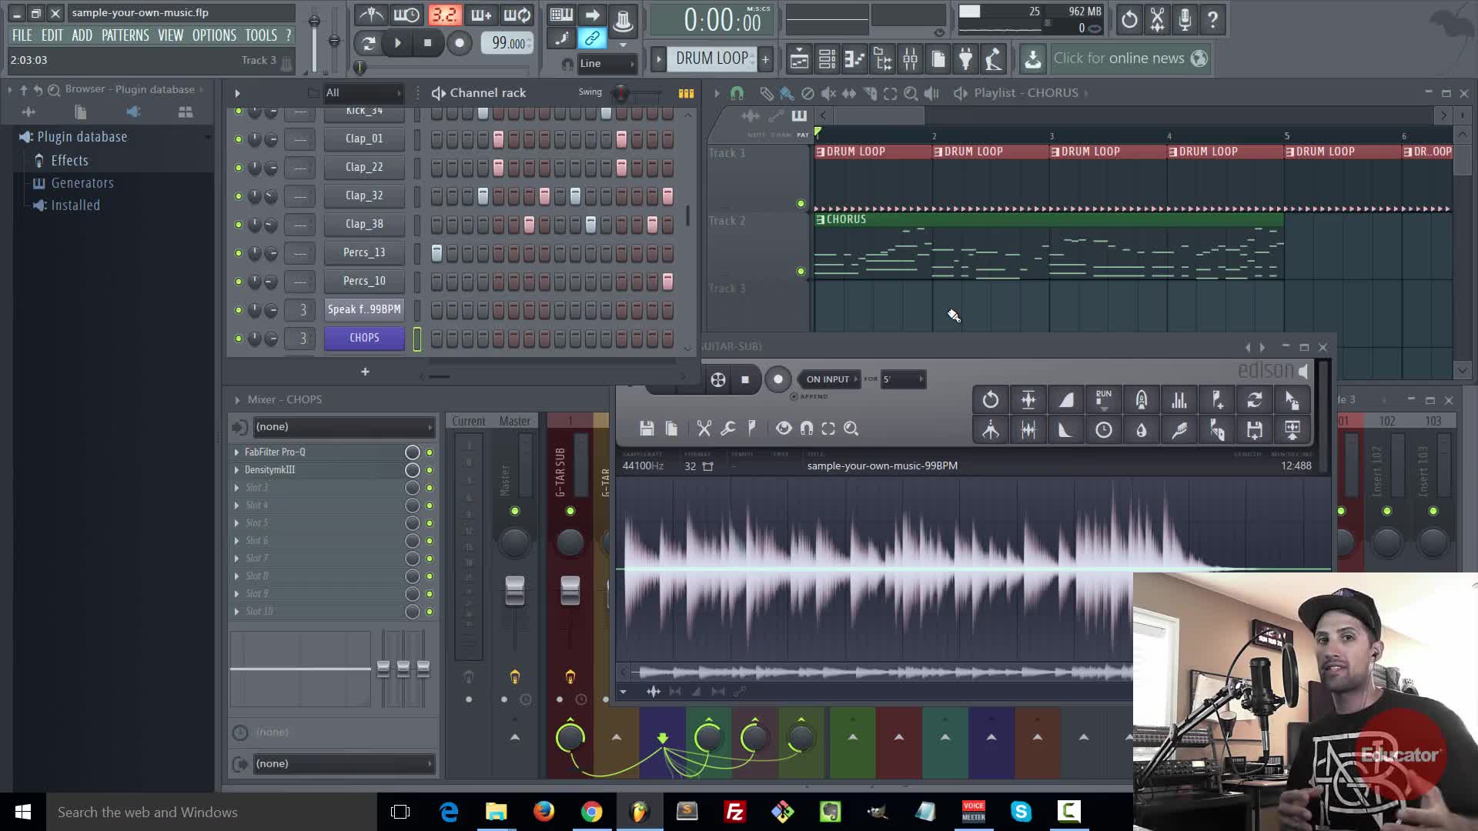Open the TOOLS menu
This screenshot has width=1478, height=831.
point(261,35)
